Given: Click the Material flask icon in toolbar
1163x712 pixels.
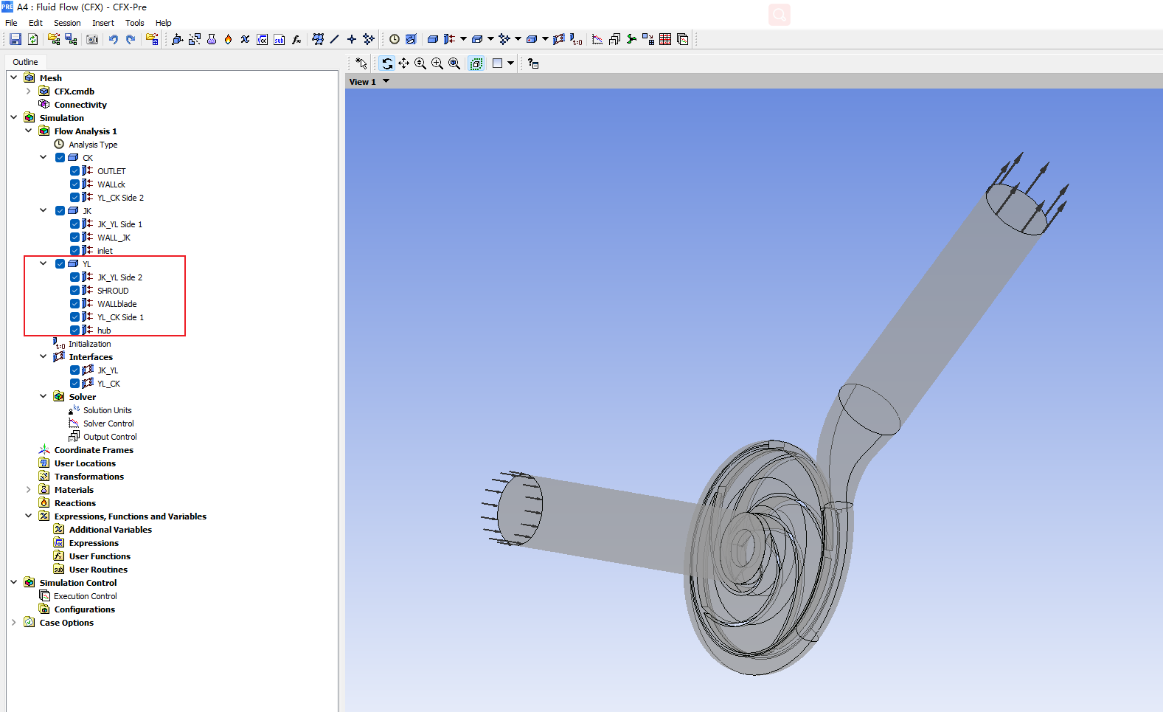Looking at the screenshot, I should (x=212, y=39).
